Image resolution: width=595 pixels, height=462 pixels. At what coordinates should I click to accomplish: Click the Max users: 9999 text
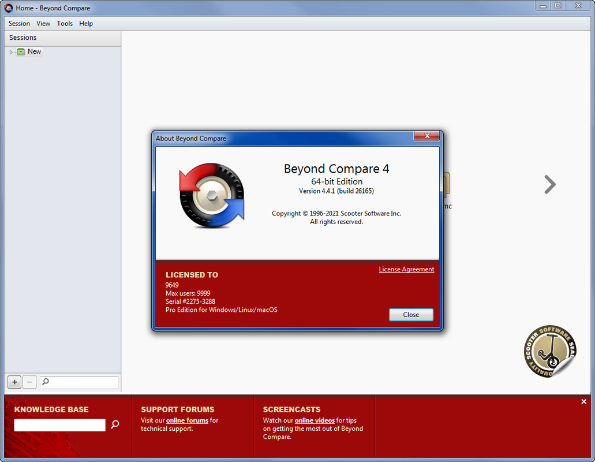tap(188, 293)
